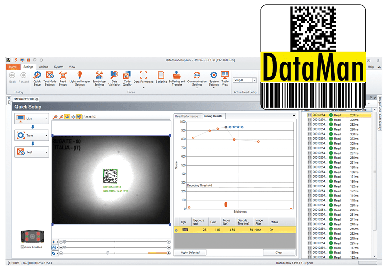Close the DM262-3CF1B8 document tab
The width and height of the screenshot is (386, 274).
[37, 99]
